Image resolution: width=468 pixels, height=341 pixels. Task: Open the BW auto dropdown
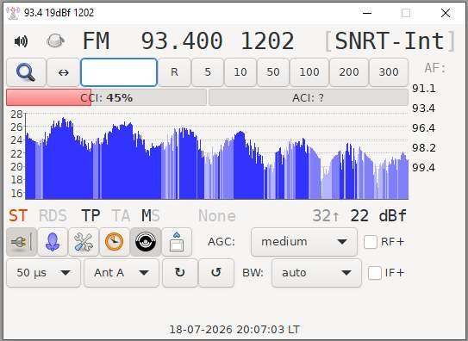tap(316, 273)
